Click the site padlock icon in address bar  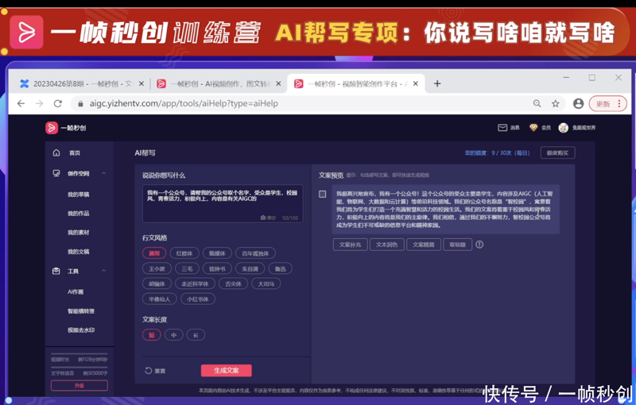80,104
